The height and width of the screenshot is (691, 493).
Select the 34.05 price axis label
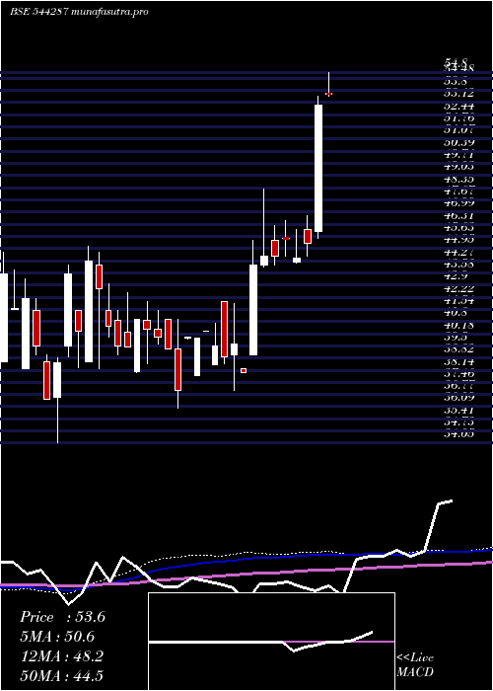pyautogui.click(x=458, y=434)
